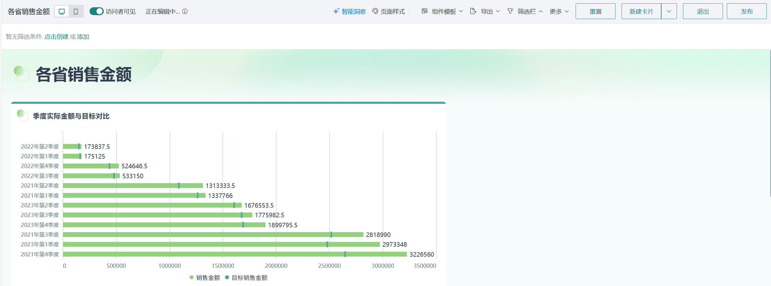Switch to mobile layout view icon
Image resolution: width=771 pixels, height=286 pixels.
(x=76, y=12)
